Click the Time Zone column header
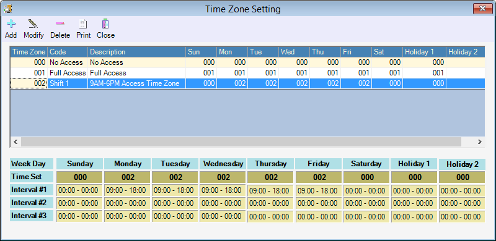This screenshot has width=496, height=241. [x=29, y=52]
